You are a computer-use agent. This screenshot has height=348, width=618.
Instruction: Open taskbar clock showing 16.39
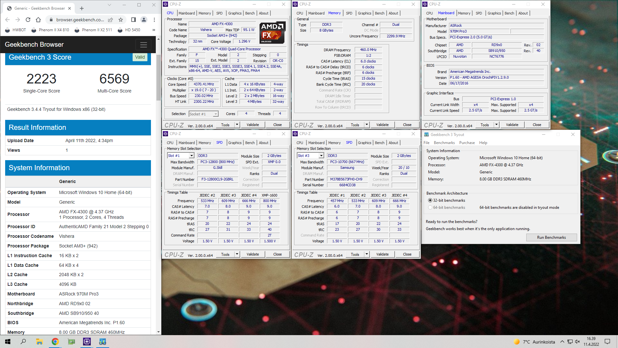coord(591,342)
